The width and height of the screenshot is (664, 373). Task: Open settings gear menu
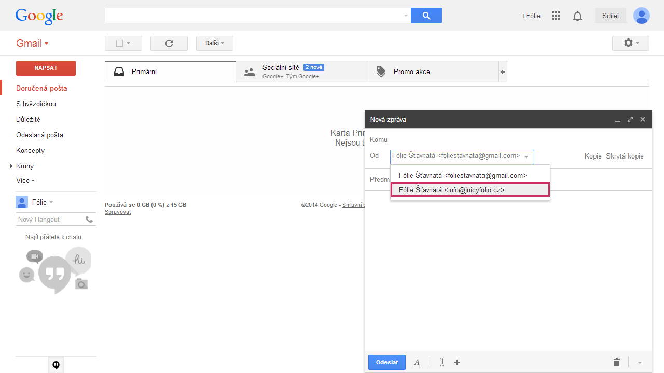[x=631, y=43]
